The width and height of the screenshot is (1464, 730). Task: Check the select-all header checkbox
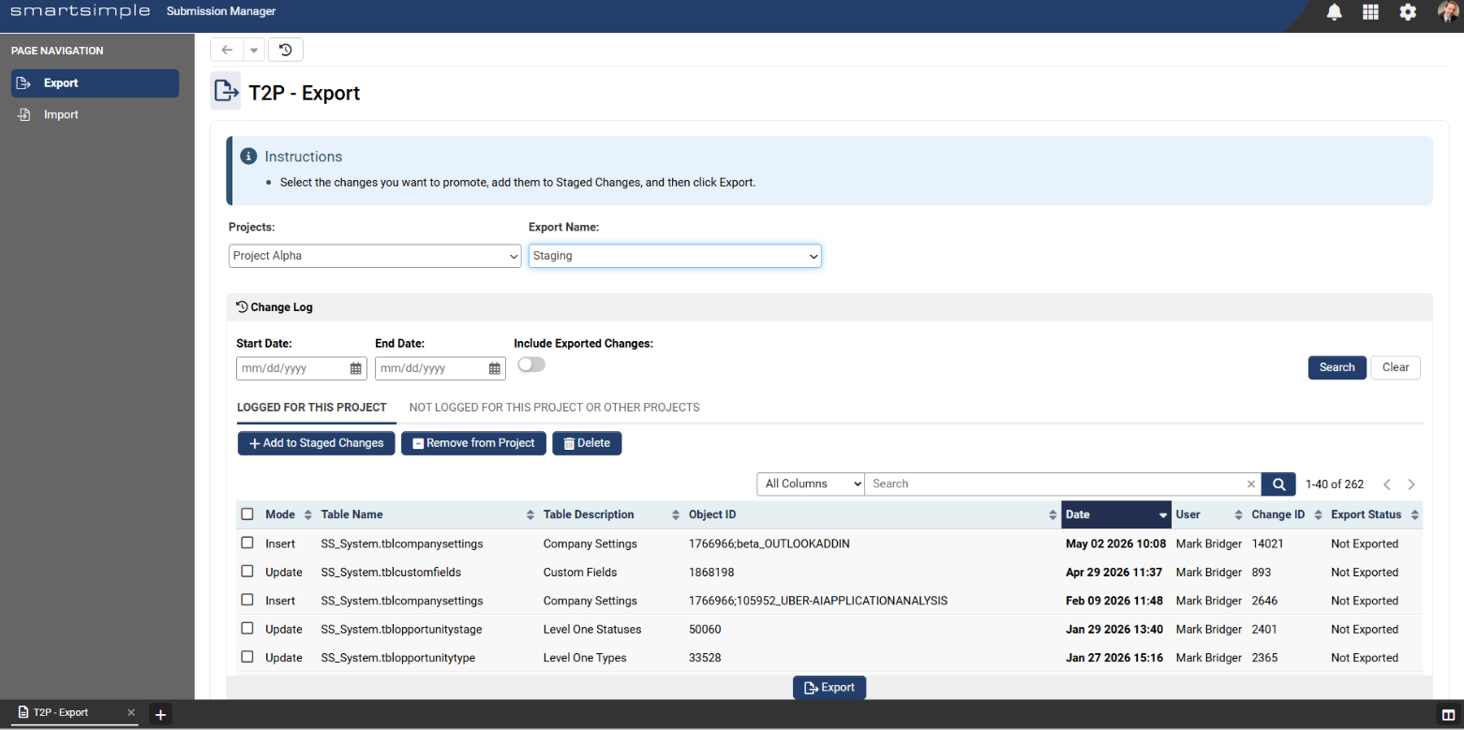coord(247,514)
